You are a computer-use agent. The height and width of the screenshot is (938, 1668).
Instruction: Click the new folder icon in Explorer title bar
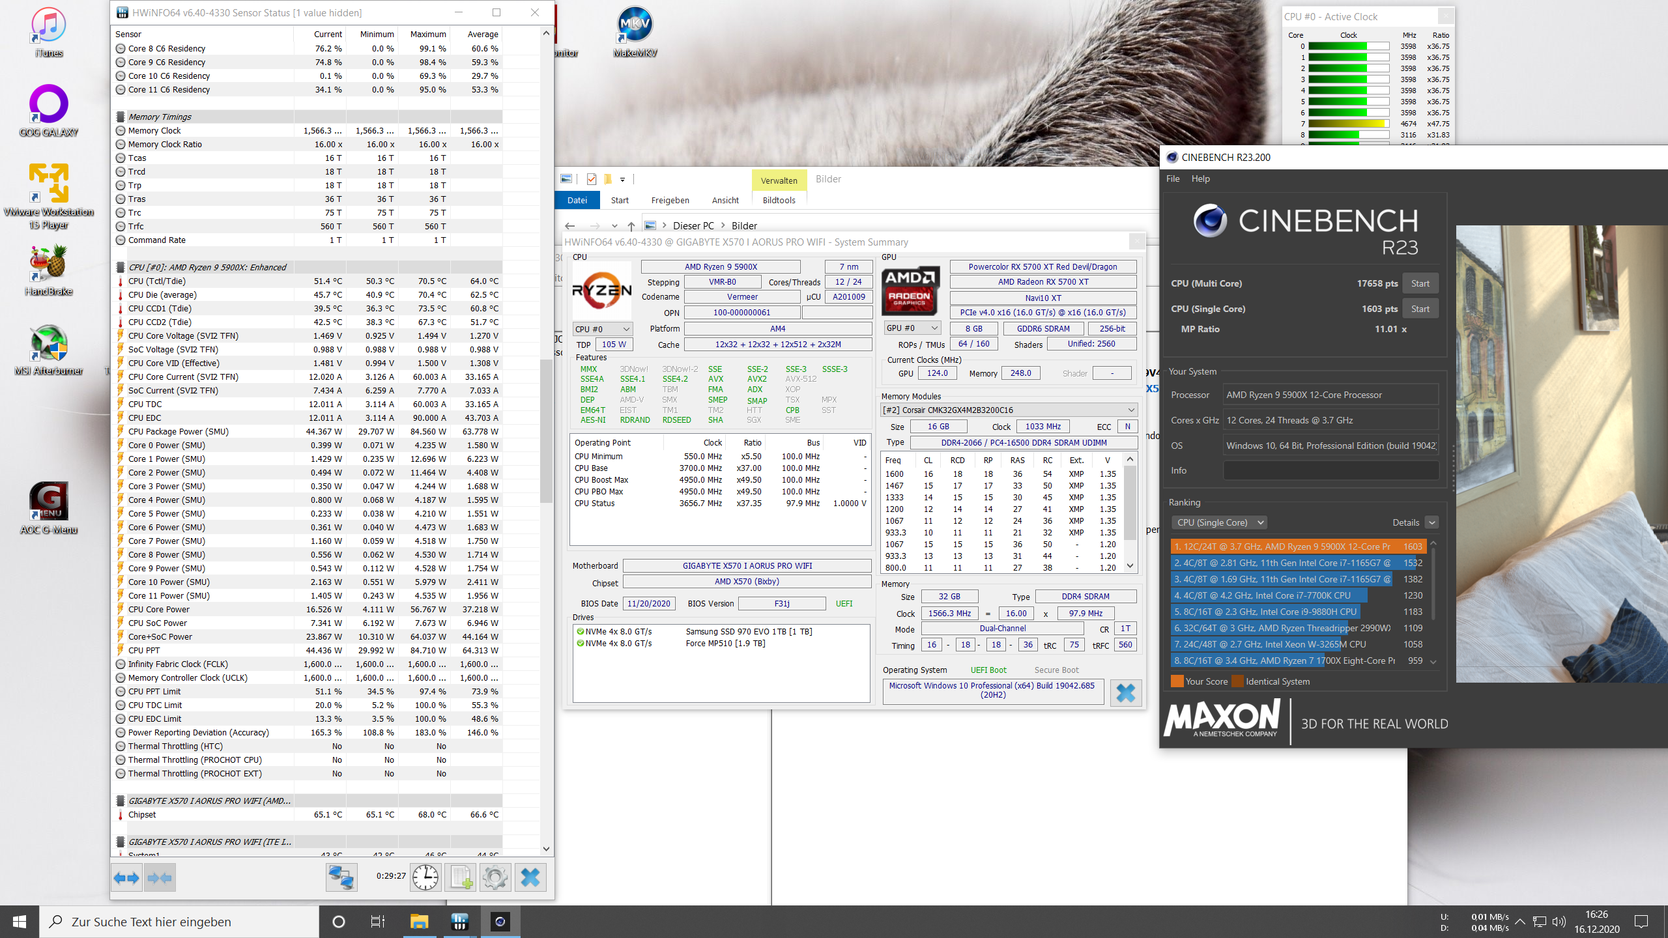click(x=607, y=179)
